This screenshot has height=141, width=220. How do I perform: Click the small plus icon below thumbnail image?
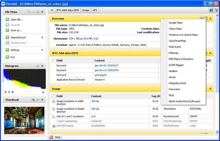[43, 135]
